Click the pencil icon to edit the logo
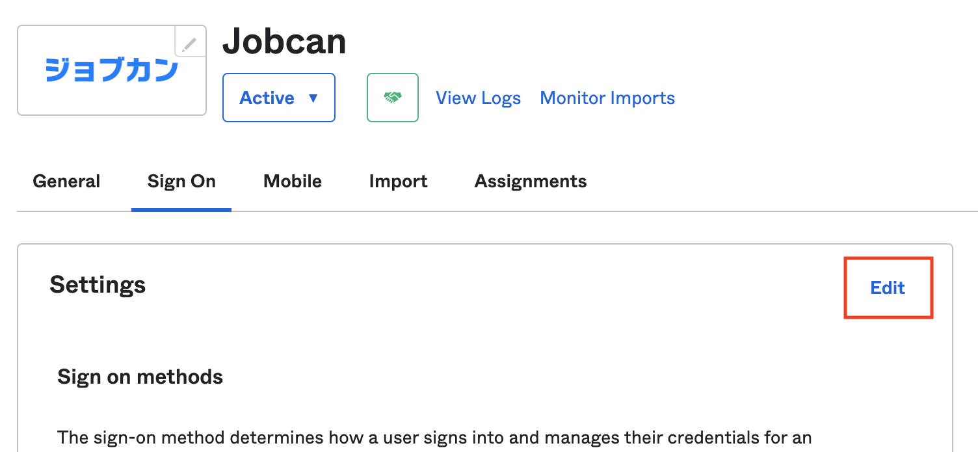The width and height of the screenshot is (978, 452). [189, 45]
